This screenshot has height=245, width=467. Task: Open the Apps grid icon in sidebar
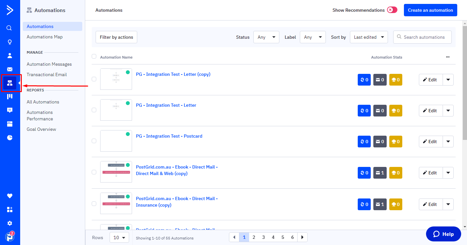pyautogui.click(x=9, y=210)
